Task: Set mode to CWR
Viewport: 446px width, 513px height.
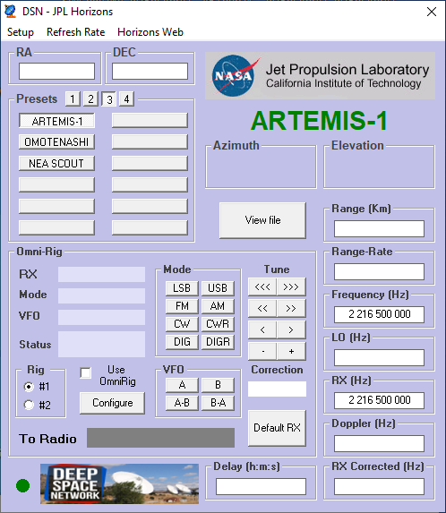Action: [218, 324]
